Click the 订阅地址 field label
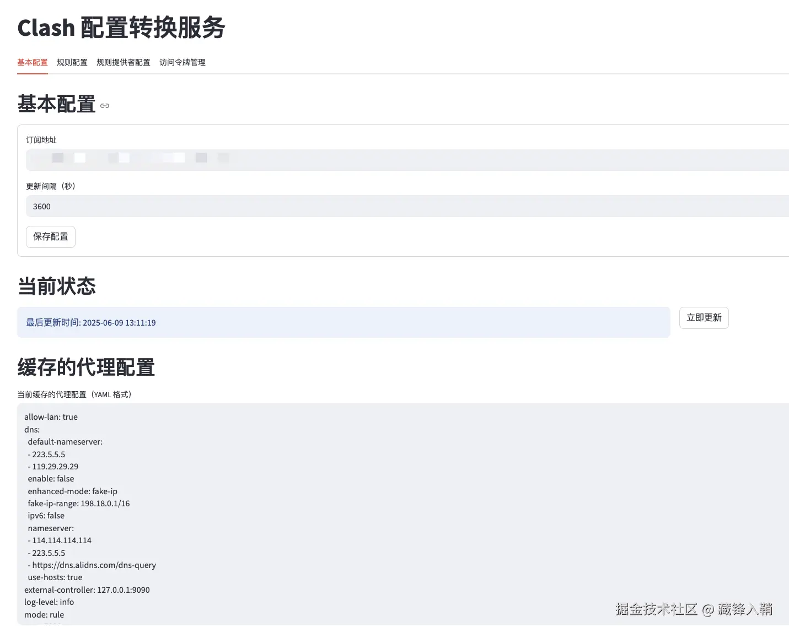This screenshot has width=789, height=633. 41,140
